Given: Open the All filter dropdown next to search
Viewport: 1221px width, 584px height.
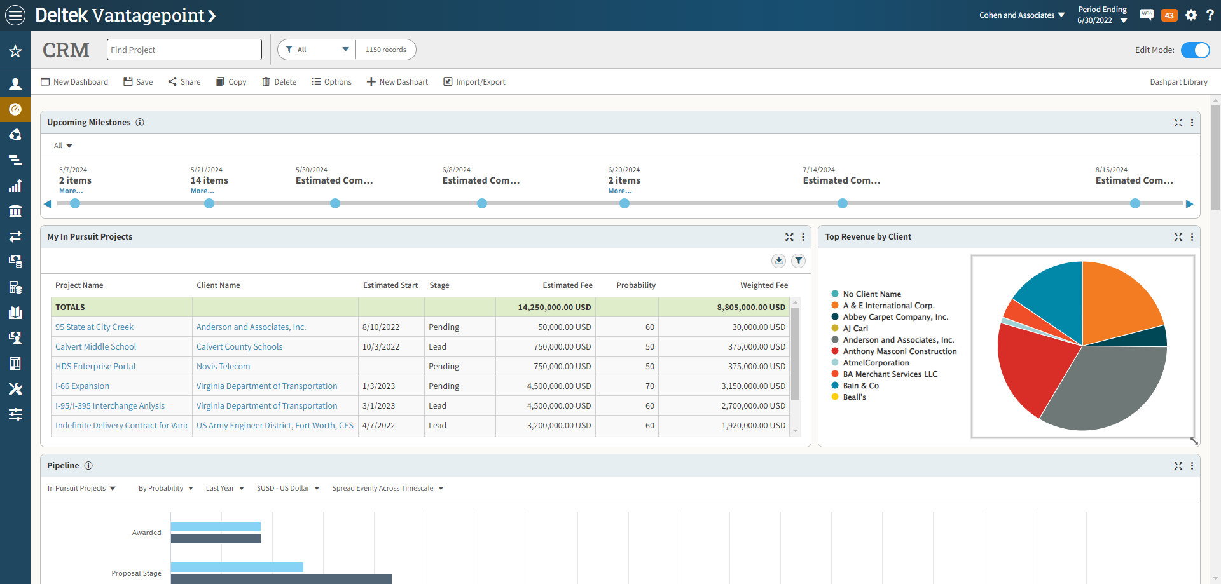Looking at the screenshot, I should click(x=317, y=50).
